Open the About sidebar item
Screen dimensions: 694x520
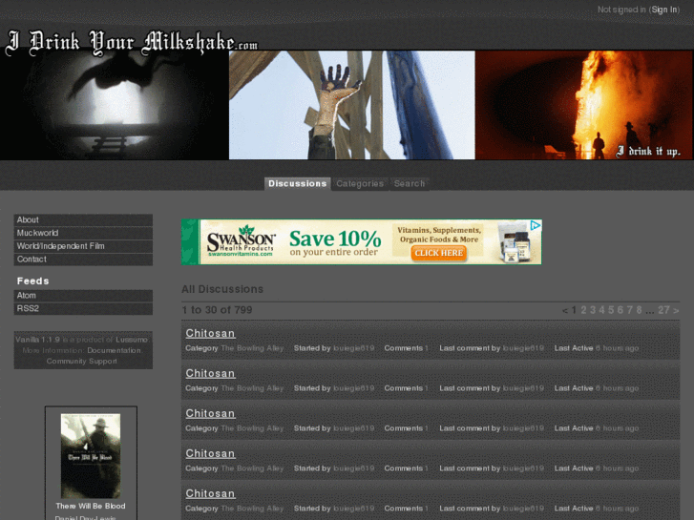(x=83, y=220)
